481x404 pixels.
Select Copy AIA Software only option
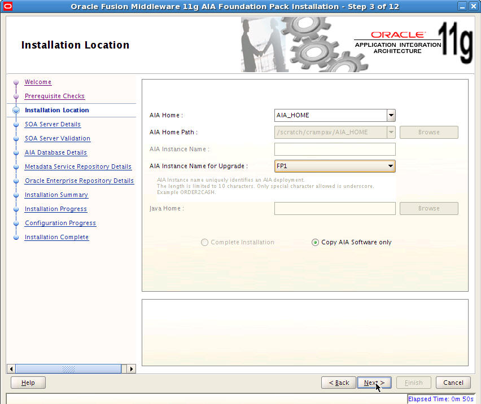click(x=315, y=243)
